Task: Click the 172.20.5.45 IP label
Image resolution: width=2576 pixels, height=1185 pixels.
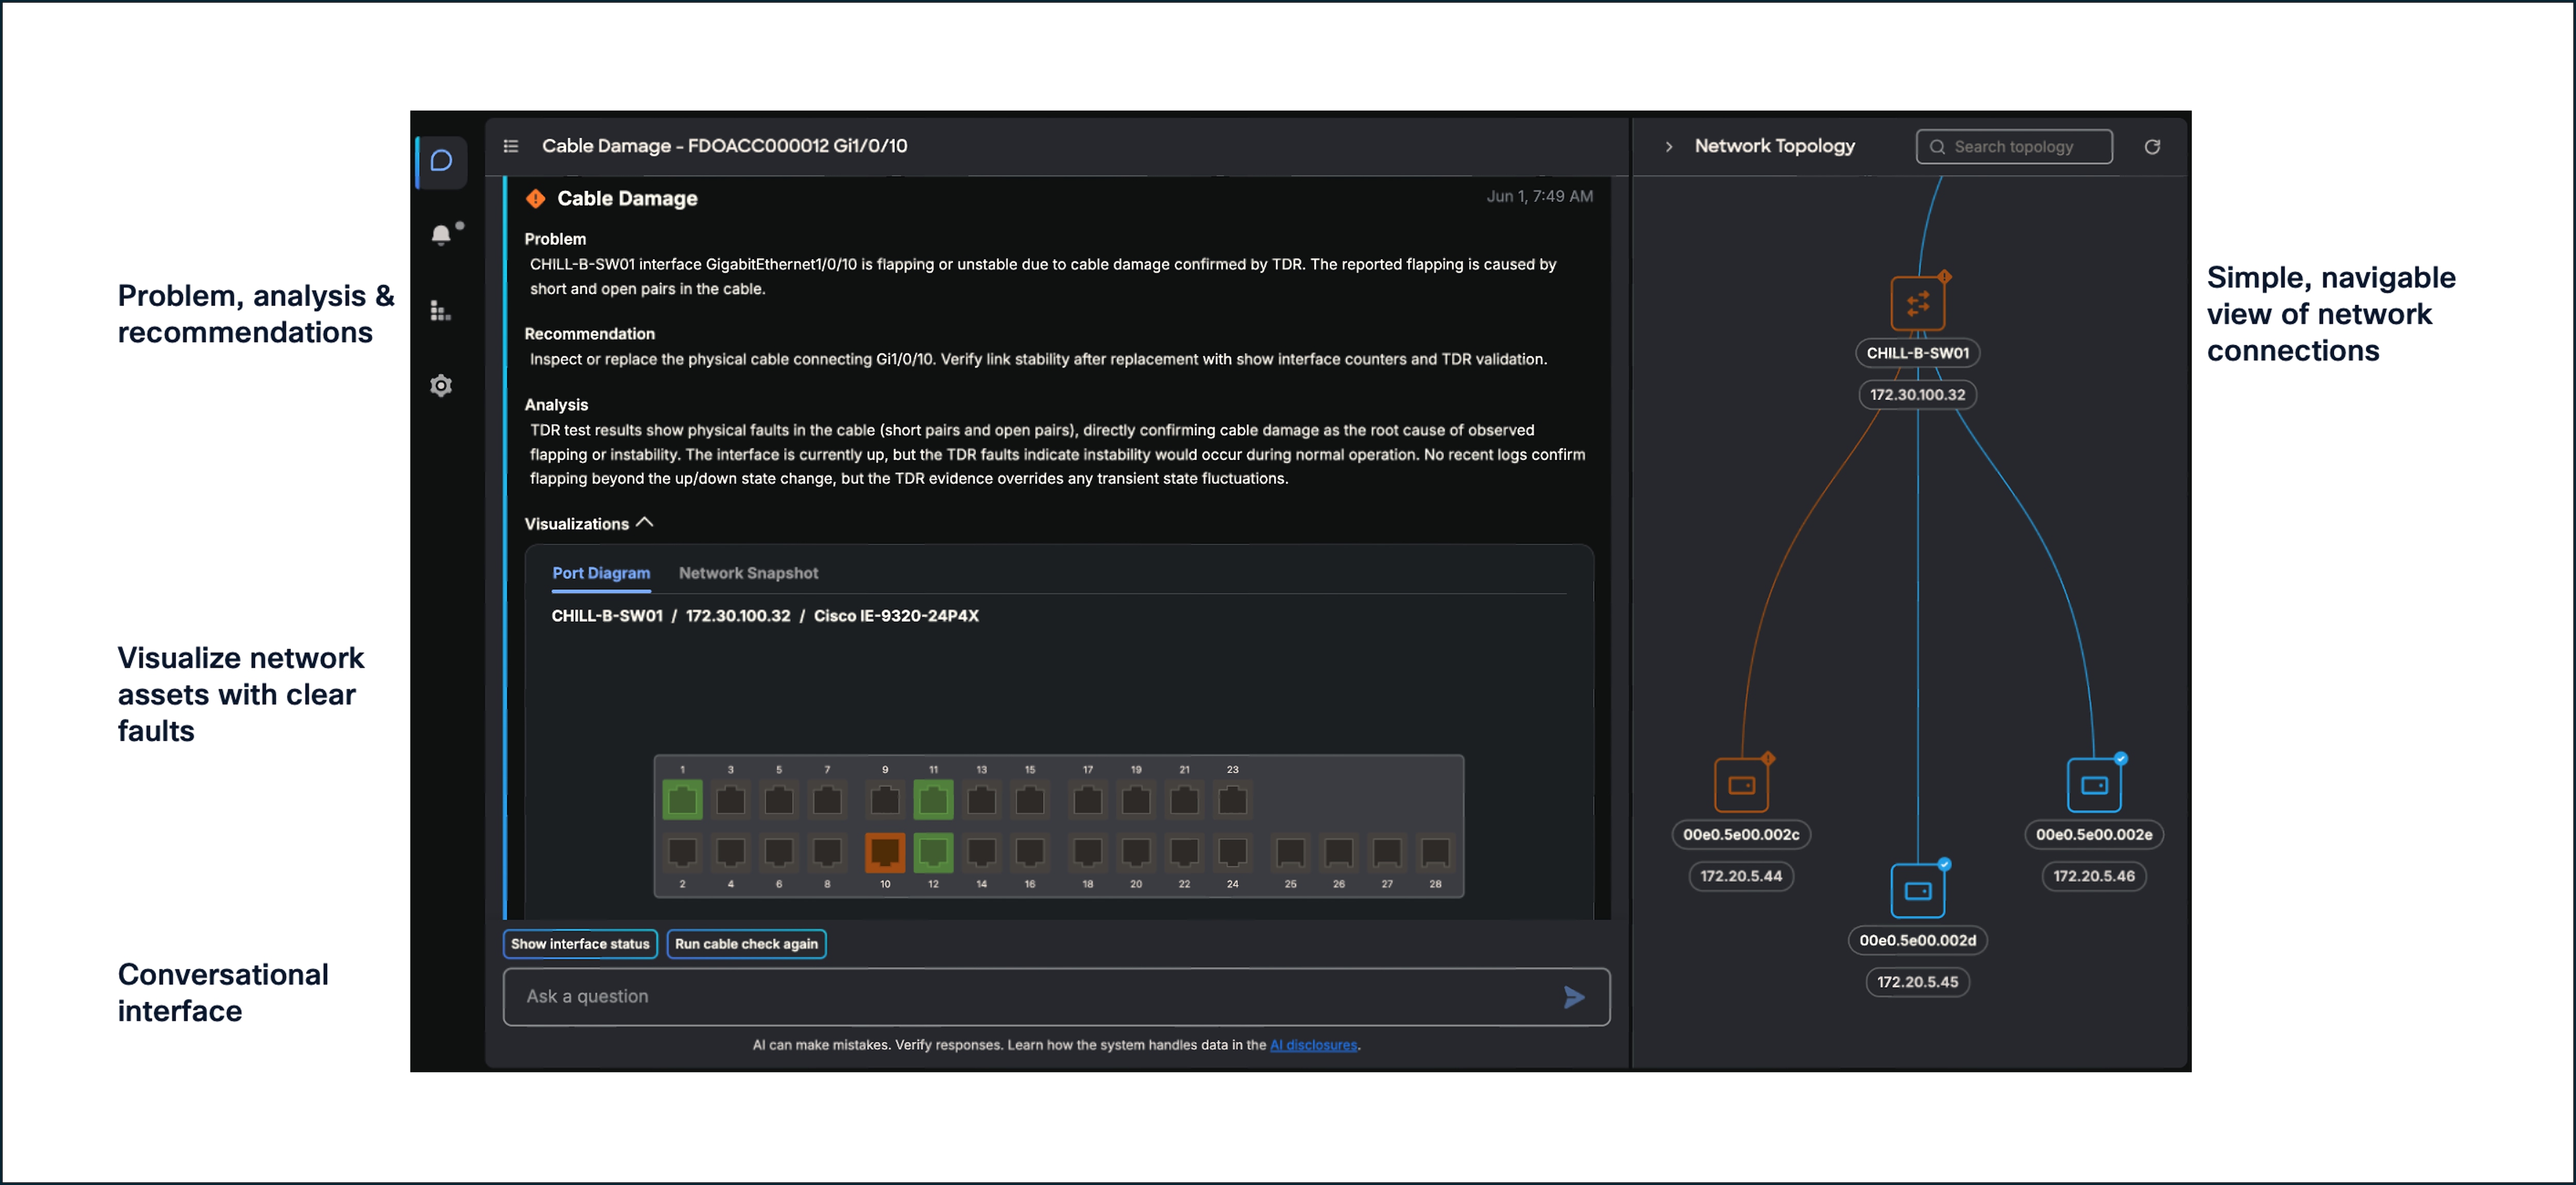Action: pyautogui.click(x=1917, y=981)
